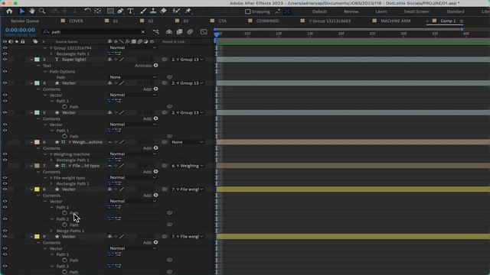Click the label color of Super light! layer
This screenshot has width=490, height=275.
click(x=37, y=60)
